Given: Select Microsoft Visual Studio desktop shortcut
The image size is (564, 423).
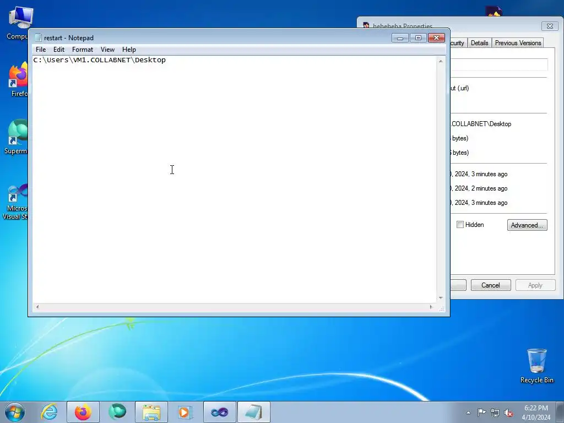Looking at the screenshot, I should (x=16, y=202).
